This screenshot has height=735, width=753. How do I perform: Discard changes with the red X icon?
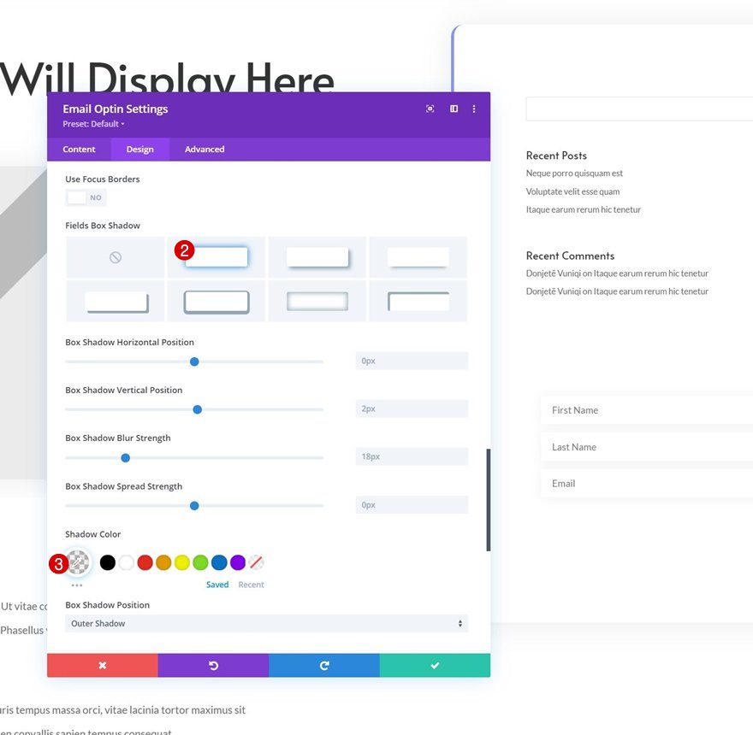pyautogui.click(x=102, y=664)
